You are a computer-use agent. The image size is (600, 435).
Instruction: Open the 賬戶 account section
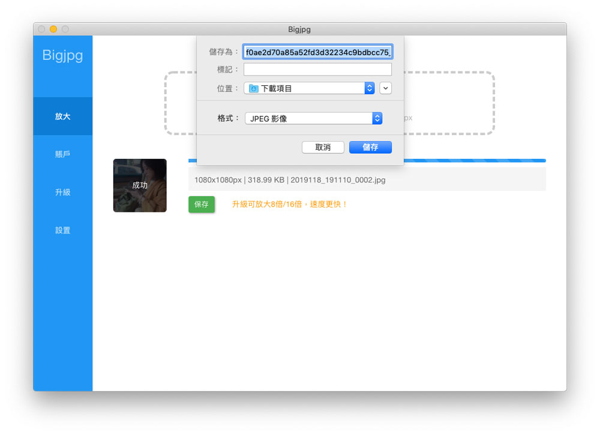click(62, 154)
